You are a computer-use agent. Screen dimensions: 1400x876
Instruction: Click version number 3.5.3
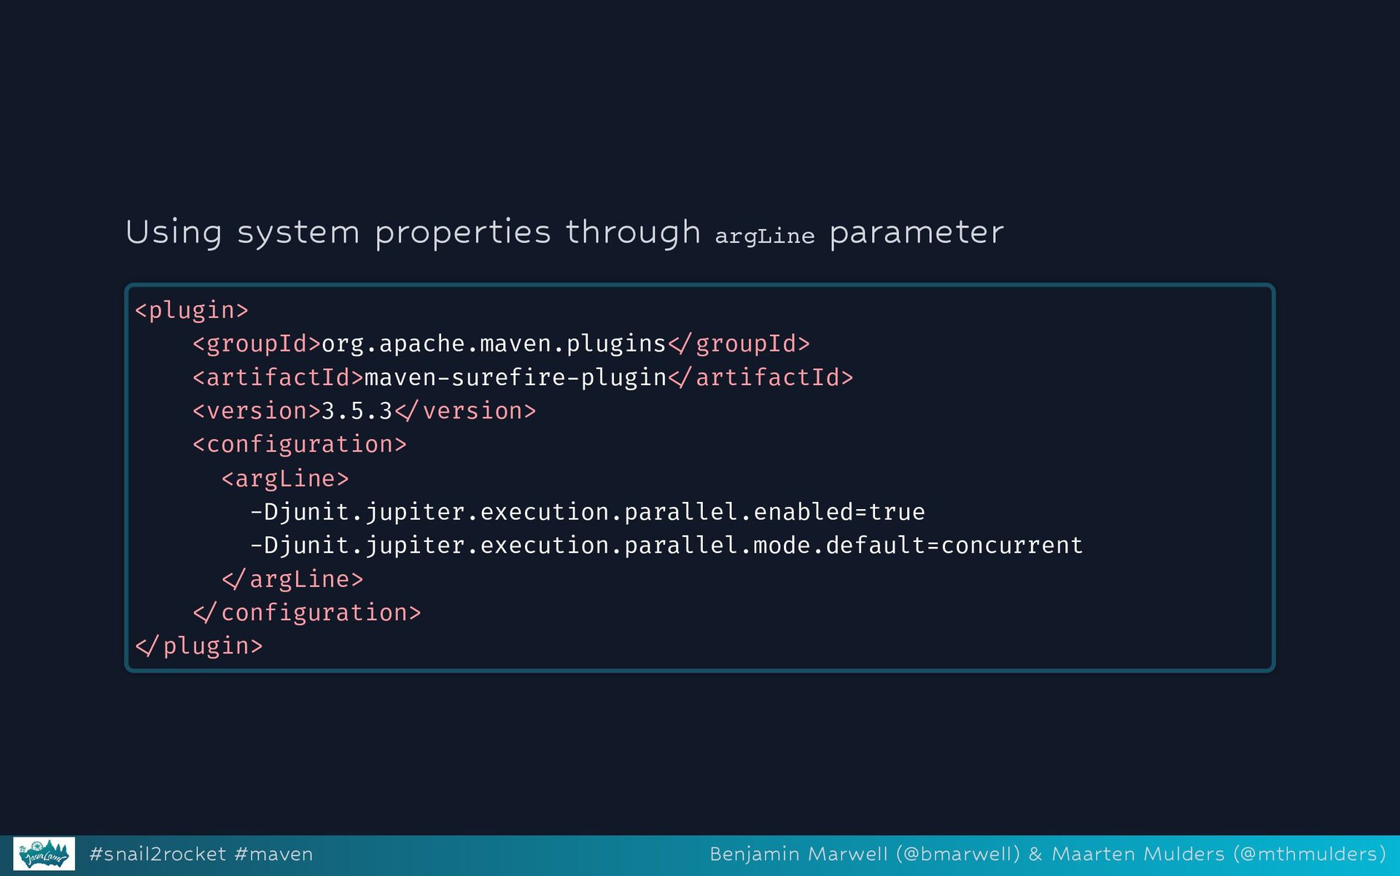click(x=357, y=411)
